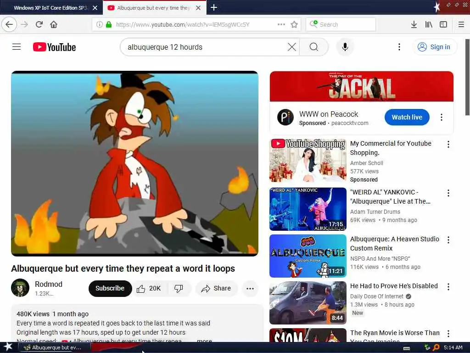Open the YouTube guide hamburger menu
This screenshot has height=353, width=470.
click(x=17, y=47)
